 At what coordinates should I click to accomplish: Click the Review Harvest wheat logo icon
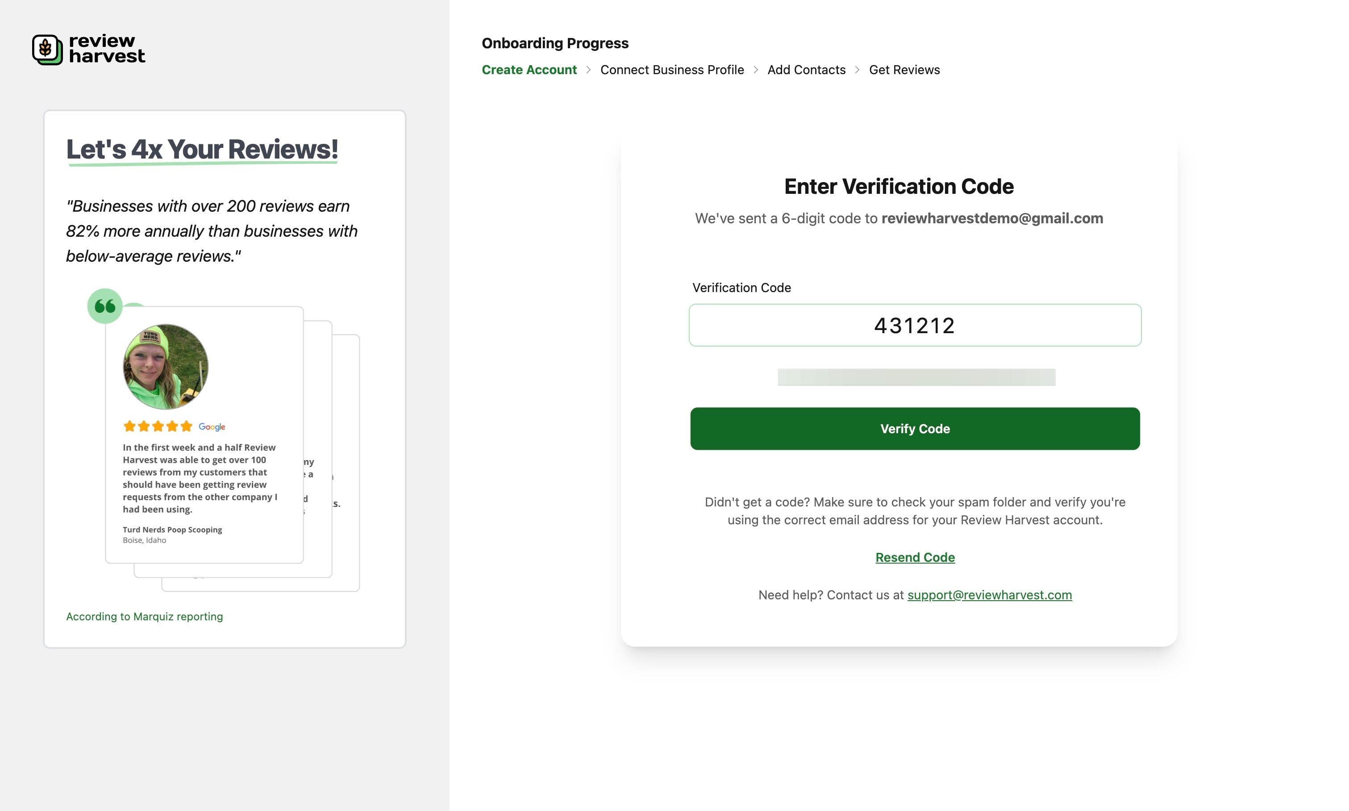click(x=47, y=50)
